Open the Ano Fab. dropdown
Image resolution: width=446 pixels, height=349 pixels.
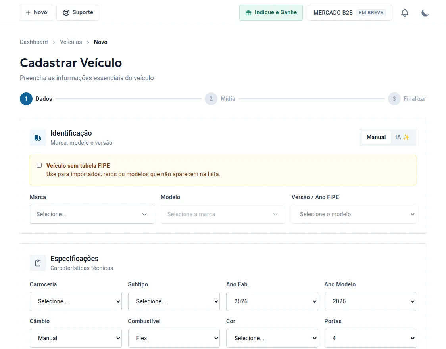(x=272, y=301)
